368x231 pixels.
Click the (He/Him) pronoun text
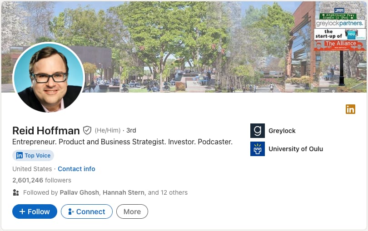click(x=108, y=130)
